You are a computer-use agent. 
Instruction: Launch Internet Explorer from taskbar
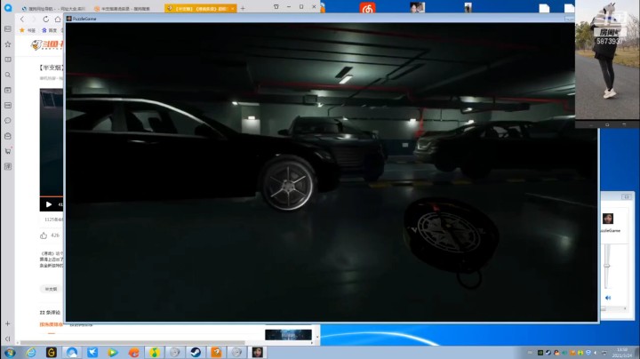pyautogui.click(x=30, y=353)
